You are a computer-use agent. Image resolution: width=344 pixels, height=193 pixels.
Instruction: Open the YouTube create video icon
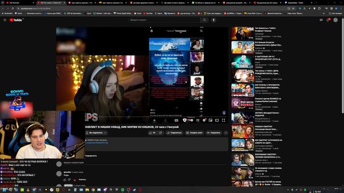coord(321,20)
